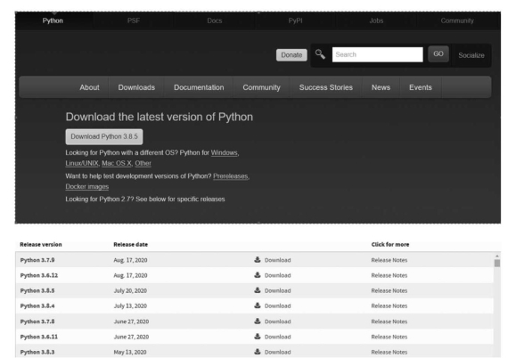The image size is (516, 358).
Task: Click download icon for Python 3.8.3
Action: (258, 352)
